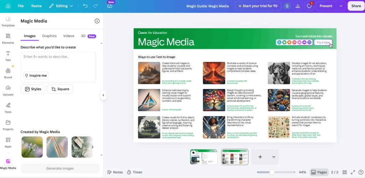Click Try it now on the slide
Screen dimensions: 365x178
tap(323, 42)
